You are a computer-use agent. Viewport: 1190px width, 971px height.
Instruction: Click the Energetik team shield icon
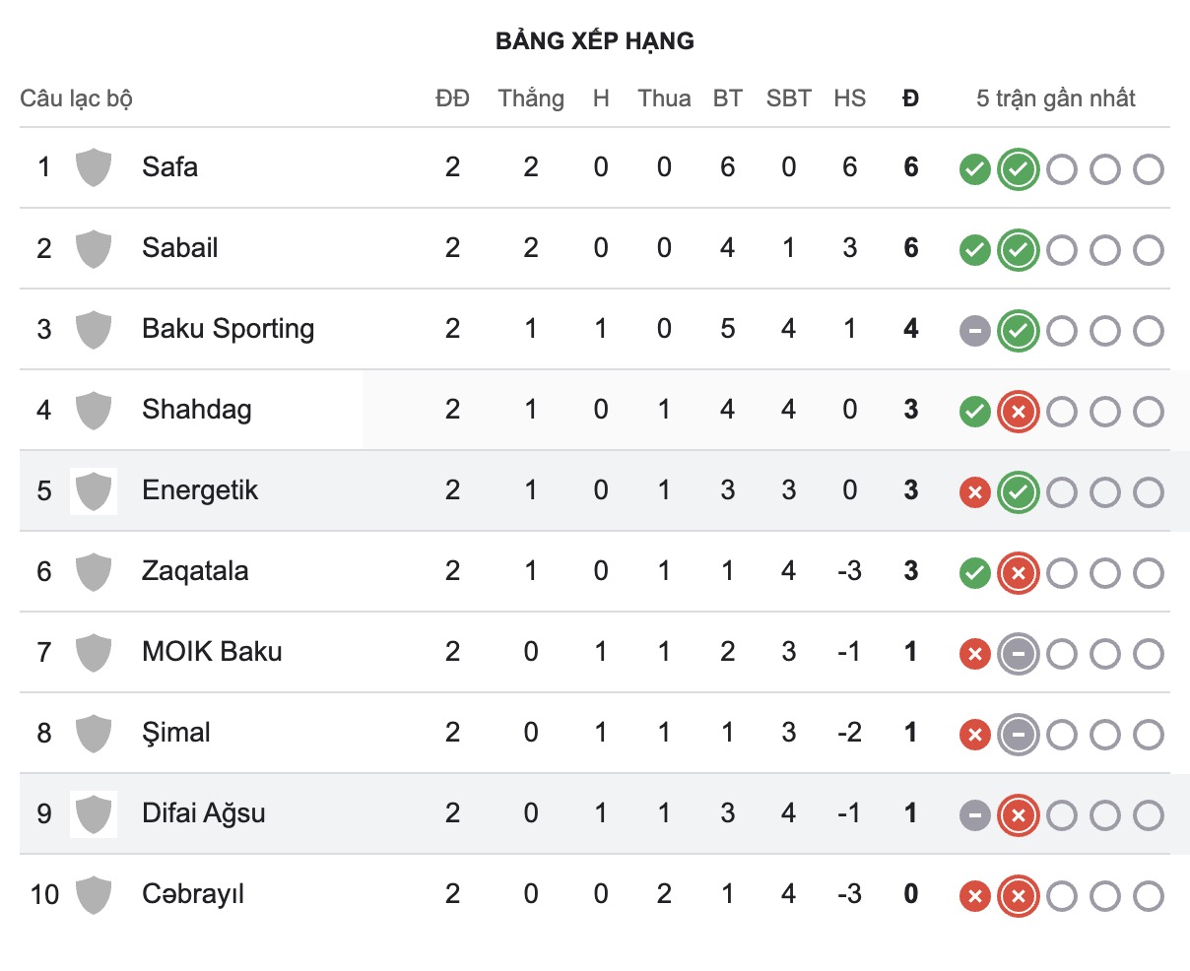click(94, 490)
